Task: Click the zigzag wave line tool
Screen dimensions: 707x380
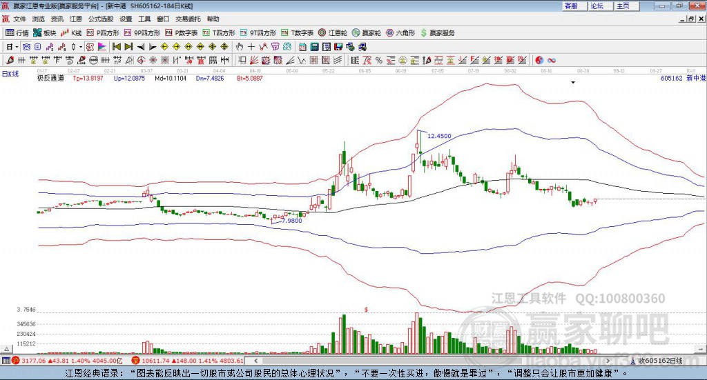Action: coord(302,60)
